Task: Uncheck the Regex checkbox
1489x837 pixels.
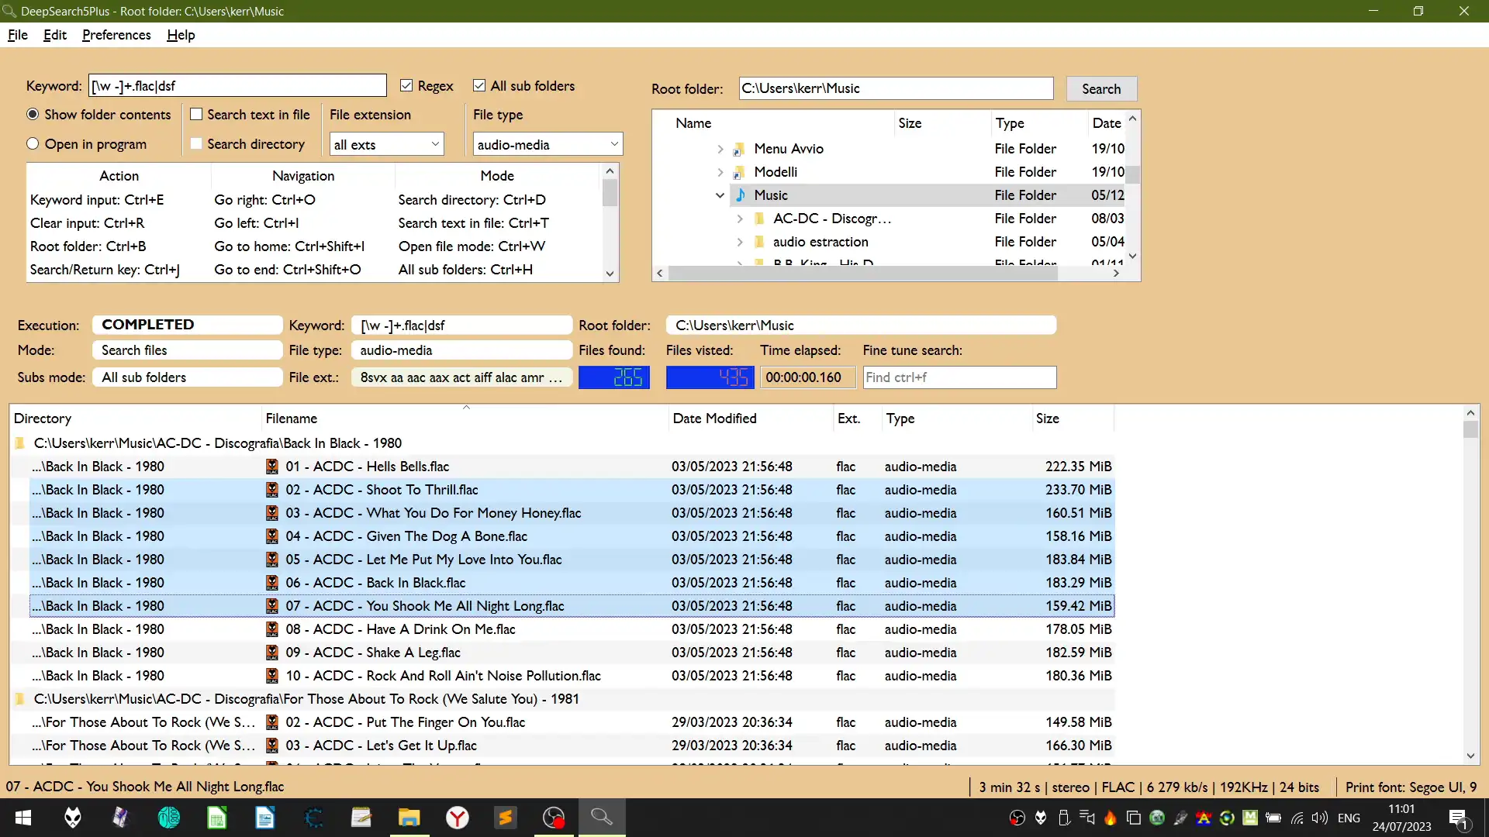Action: (406, 86)
